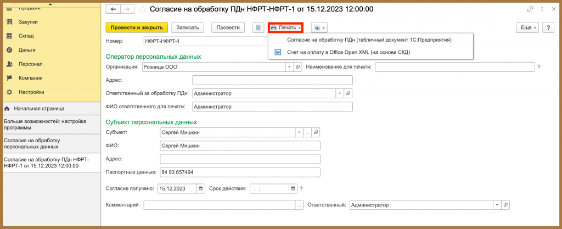Click the Склад grid icon
Image resolution: width=562 pixels, height=229 pixels.
(10, 36)
